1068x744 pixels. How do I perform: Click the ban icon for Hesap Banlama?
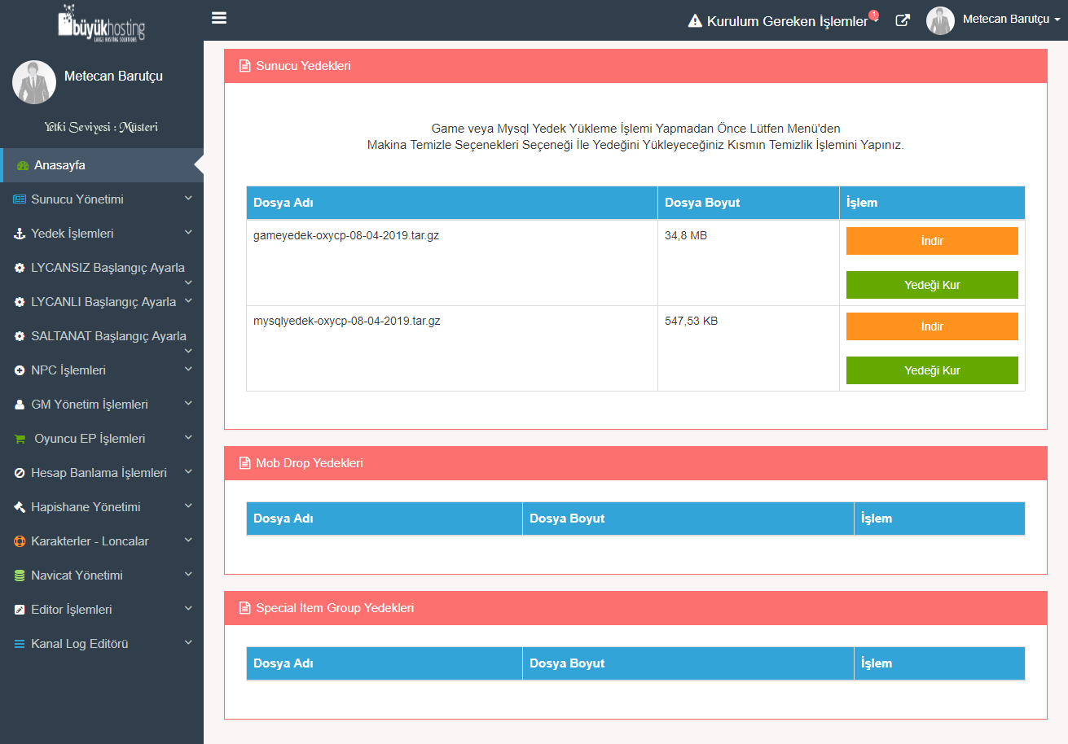20,473
